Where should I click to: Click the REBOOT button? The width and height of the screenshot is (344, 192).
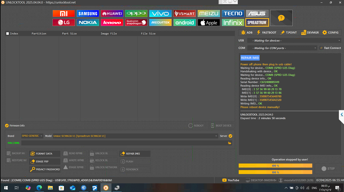pyautogui.click(x=196, y=126)
